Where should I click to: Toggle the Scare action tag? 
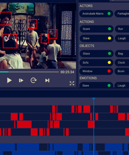(x=96, y=29)
